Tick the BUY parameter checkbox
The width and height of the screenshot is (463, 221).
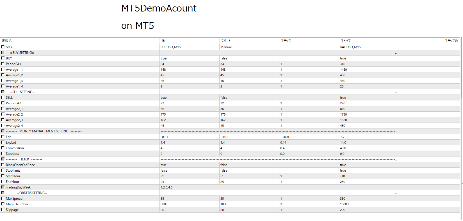(3, 58)
